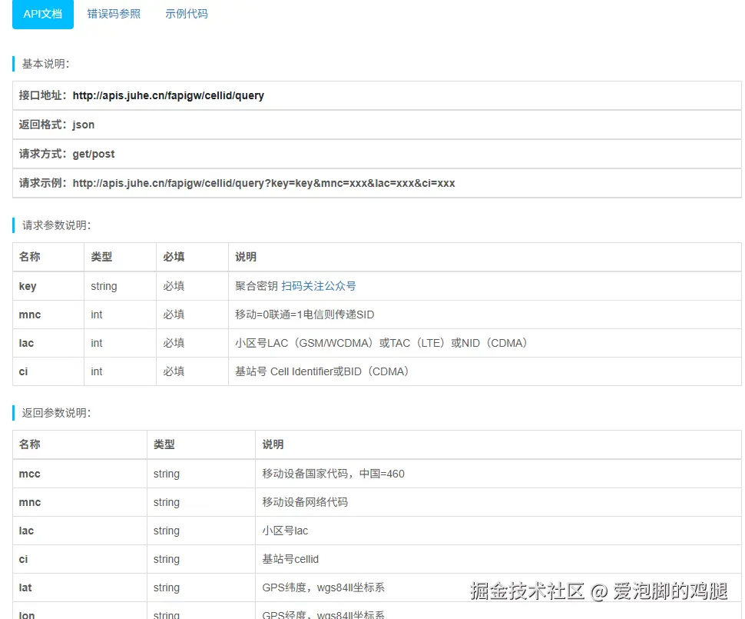Open the API文档 tab

coord(43,14)
